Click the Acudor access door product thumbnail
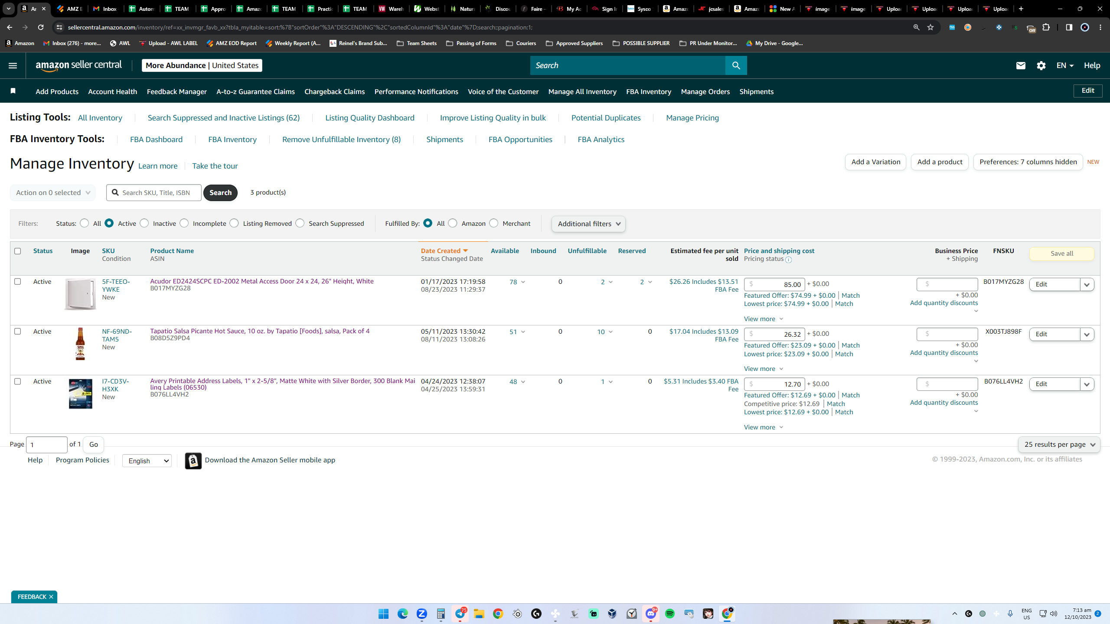This screenshot has height=624, width=1110. click(80, 294)
